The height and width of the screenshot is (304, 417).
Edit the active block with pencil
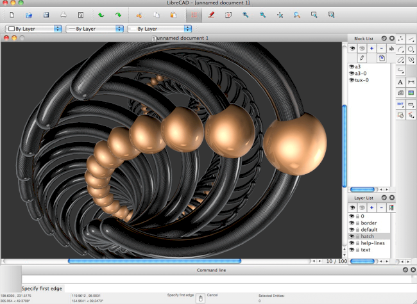pos(362,58)
